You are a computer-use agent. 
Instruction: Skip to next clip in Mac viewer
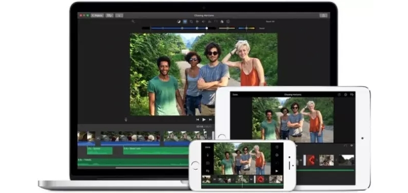click(210, 120)
